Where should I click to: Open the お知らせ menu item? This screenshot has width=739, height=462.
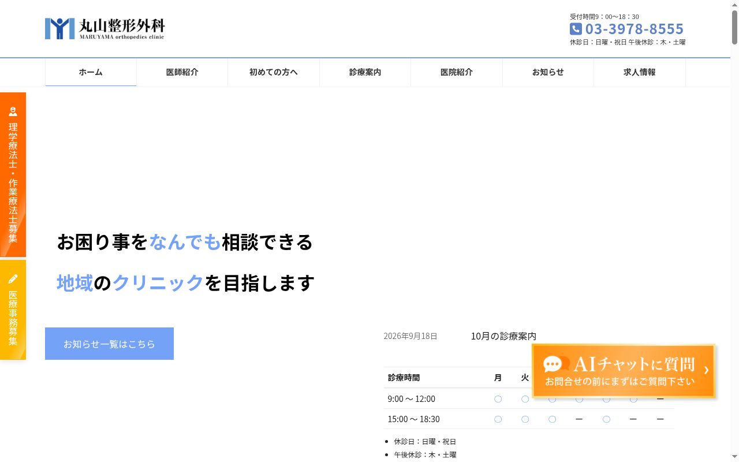[548, 72]
